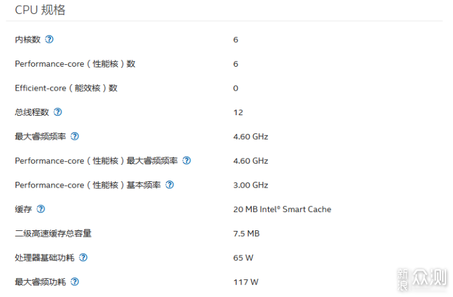Click the 处理器基础功耗 label
The height and width of the screenshot is (297, 453).
click(x=45, y=258)
